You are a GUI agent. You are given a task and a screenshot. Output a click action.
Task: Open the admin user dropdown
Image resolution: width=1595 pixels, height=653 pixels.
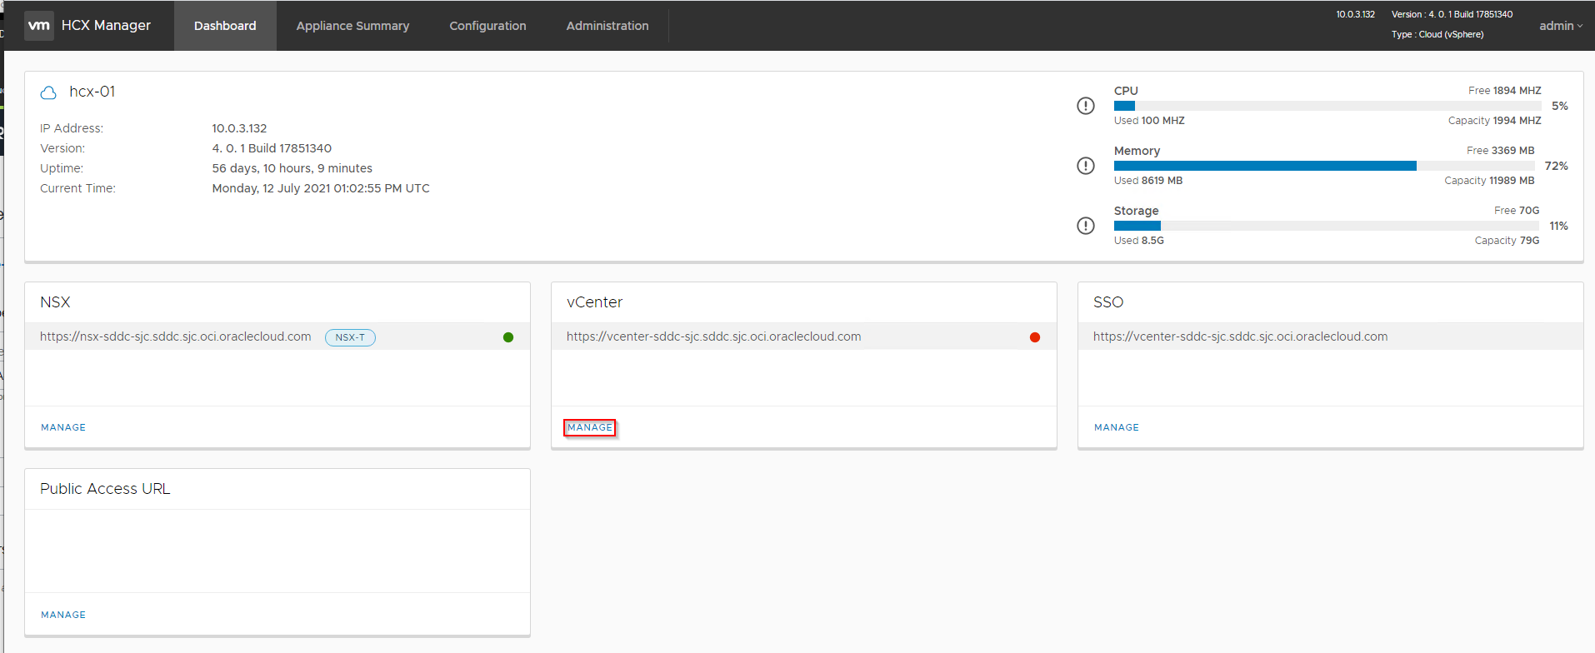pyautogui.click(x=1561, y=26)
